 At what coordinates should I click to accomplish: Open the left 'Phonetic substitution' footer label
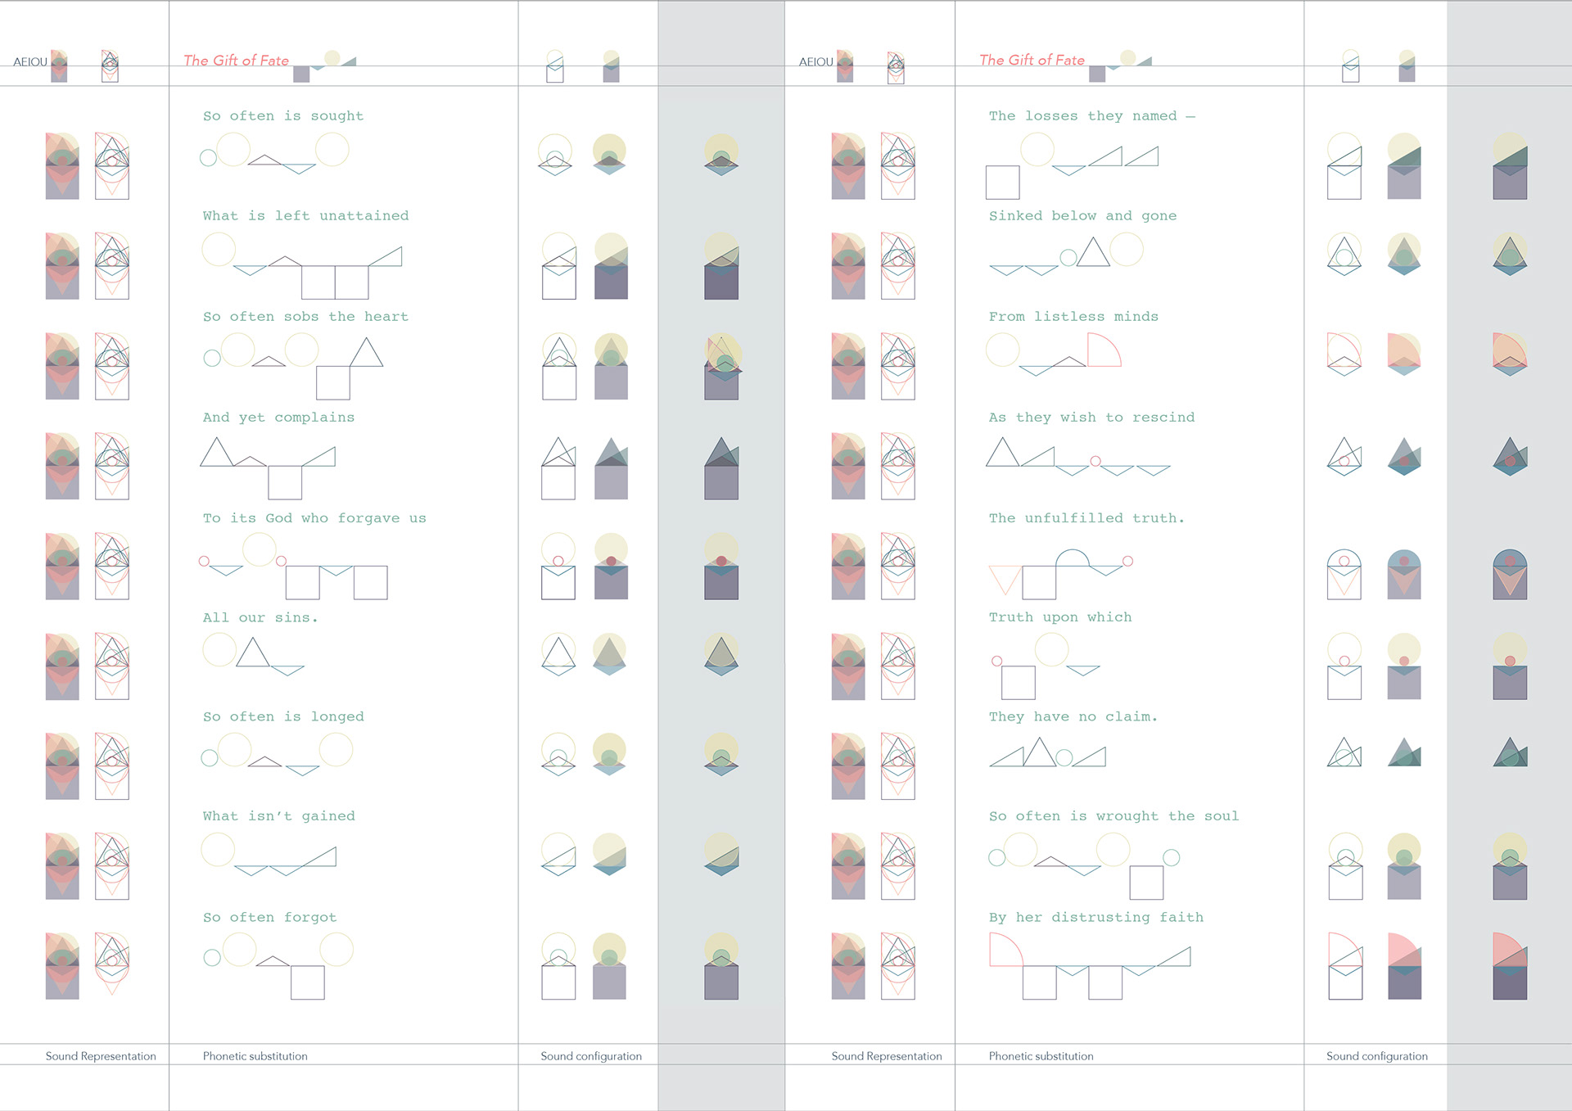(255, 1056)
